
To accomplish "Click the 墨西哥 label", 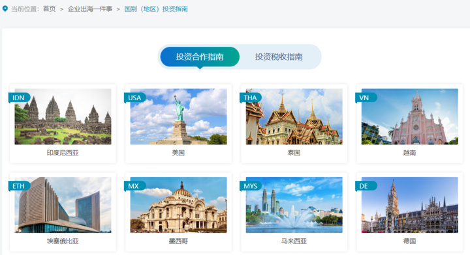I will pos(178,241).
